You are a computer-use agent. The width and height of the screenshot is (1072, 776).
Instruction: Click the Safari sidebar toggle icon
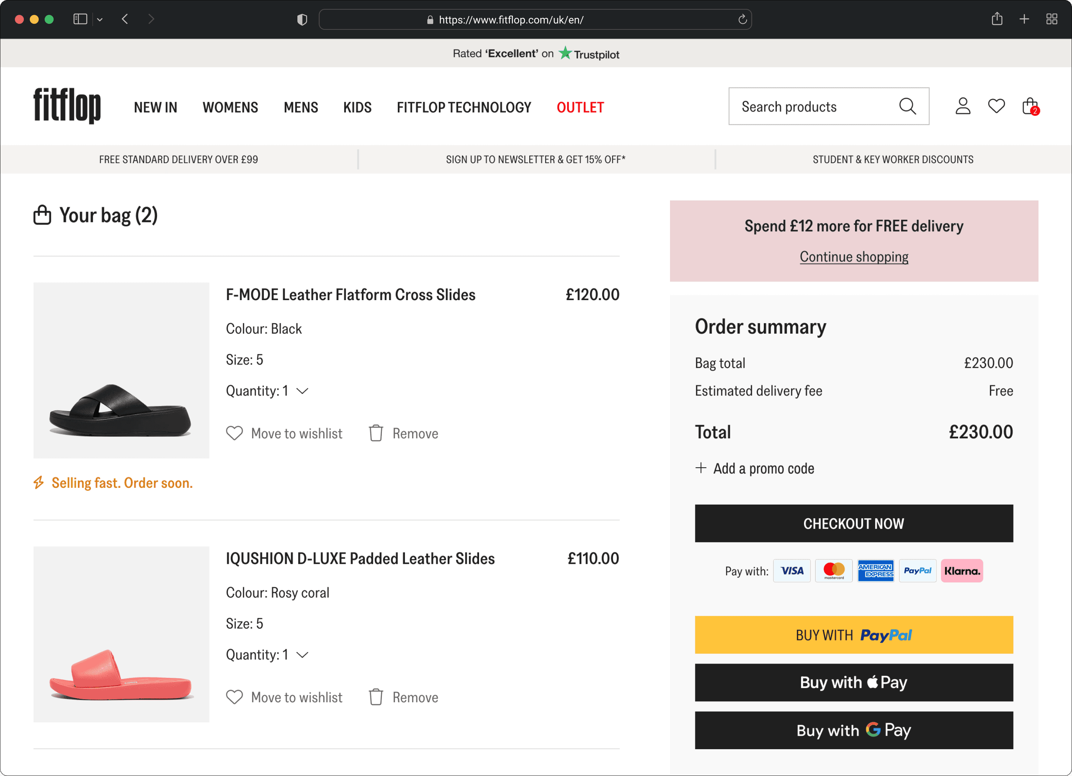pyautogui.click(x=80, y=19)
